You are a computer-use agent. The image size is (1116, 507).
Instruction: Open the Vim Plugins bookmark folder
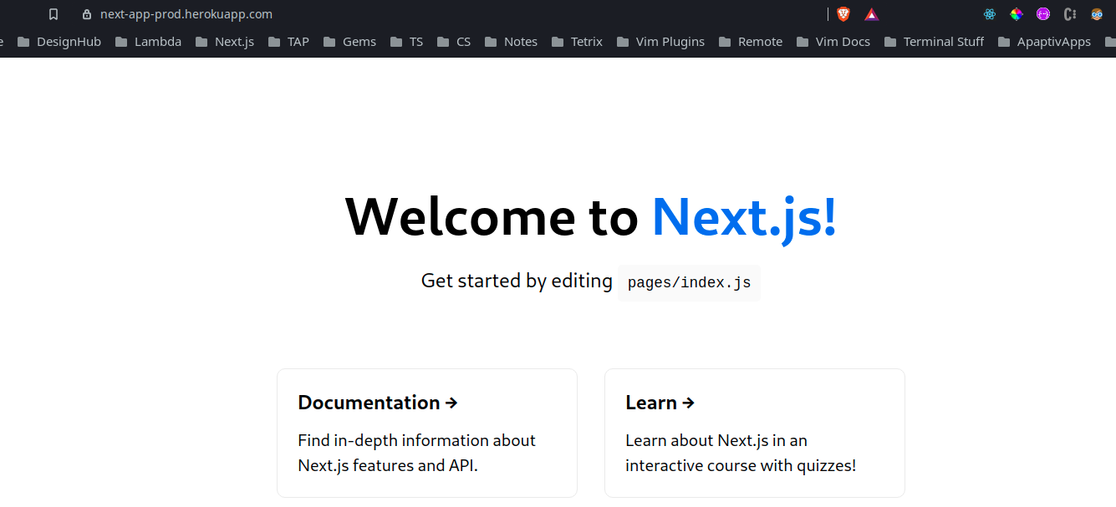pyautogui.click(x=660, y=42)
